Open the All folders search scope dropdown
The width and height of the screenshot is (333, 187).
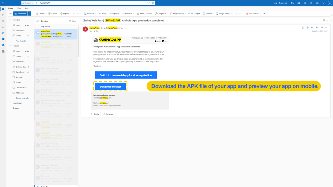pos(27,3)
